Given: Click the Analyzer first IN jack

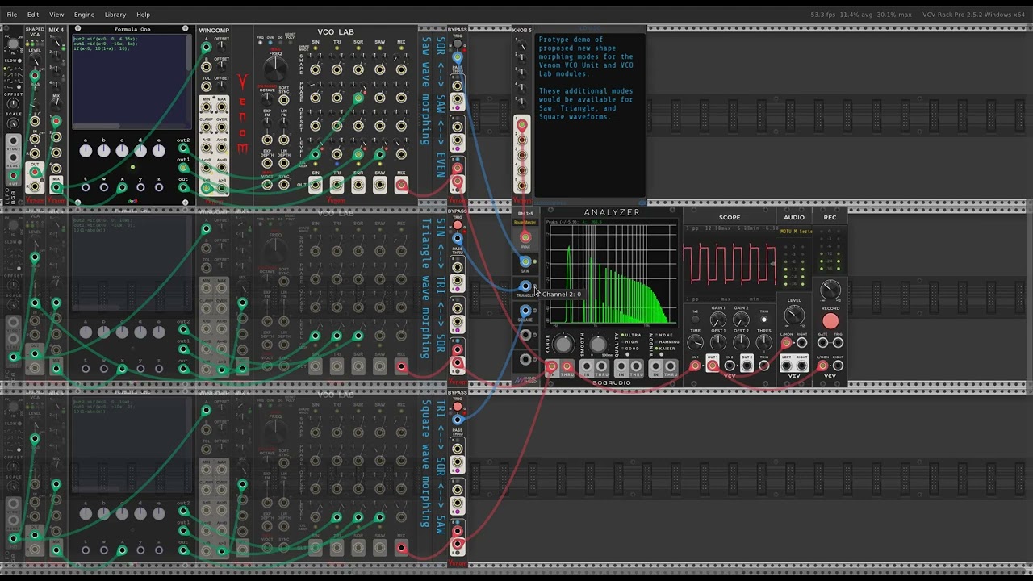Looking at the screenshot, I should pos(551,366).
